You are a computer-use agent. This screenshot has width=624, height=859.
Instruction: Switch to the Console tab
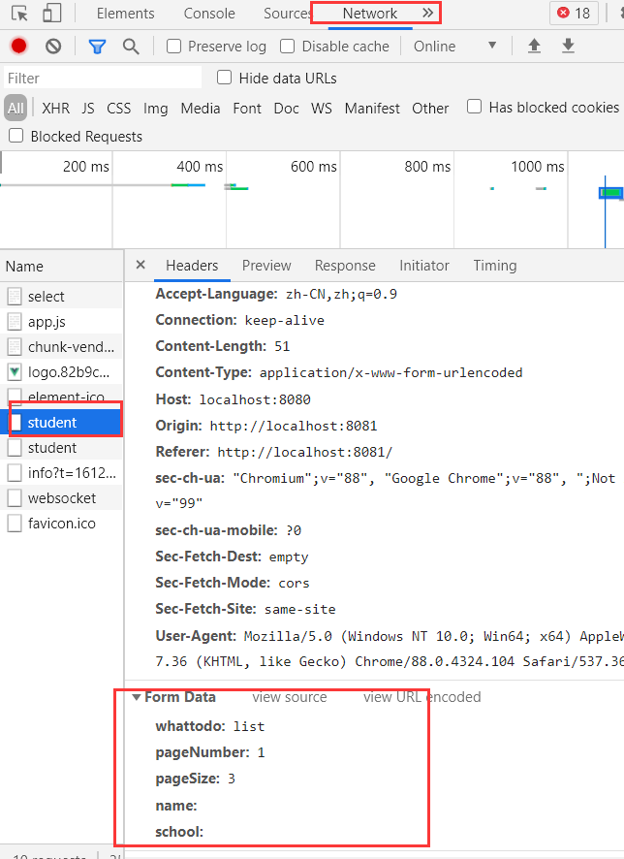coord(209,14)
